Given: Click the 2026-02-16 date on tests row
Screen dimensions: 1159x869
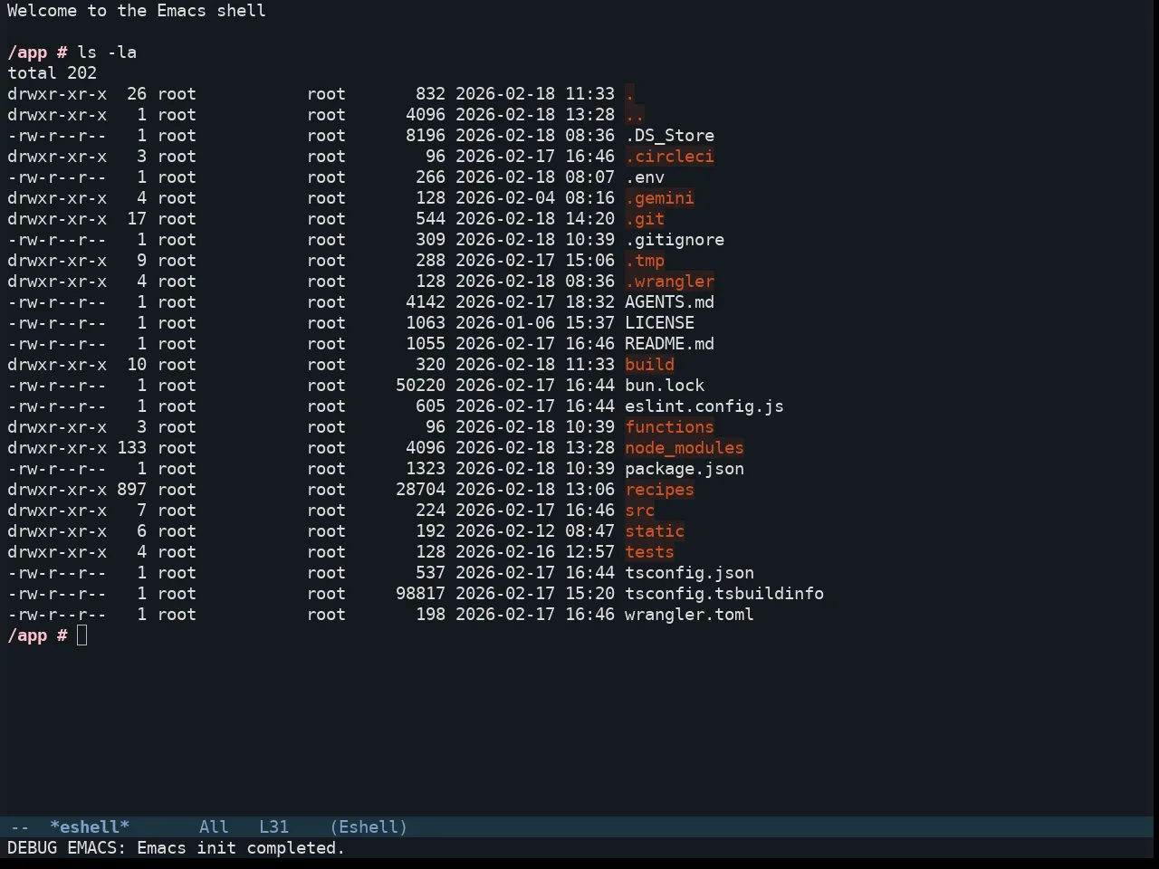Looking at the screenshot, I should pyautogui.click(x=505, y=552).
